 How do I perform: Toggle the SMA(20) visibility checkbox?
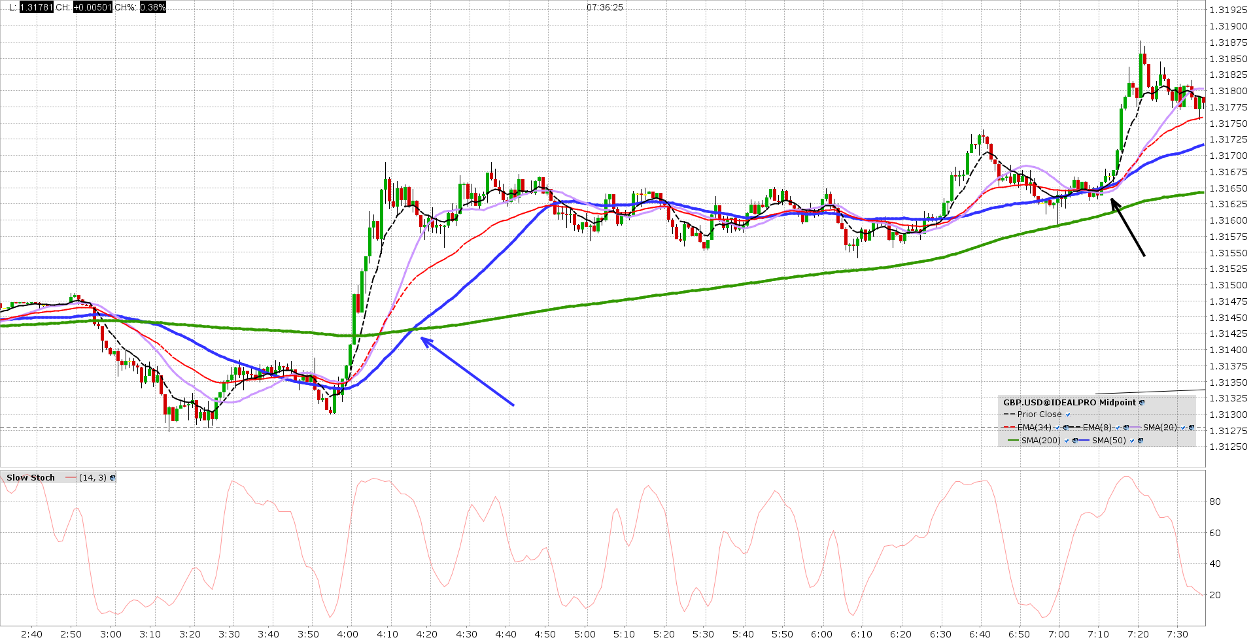point(1183,428)
